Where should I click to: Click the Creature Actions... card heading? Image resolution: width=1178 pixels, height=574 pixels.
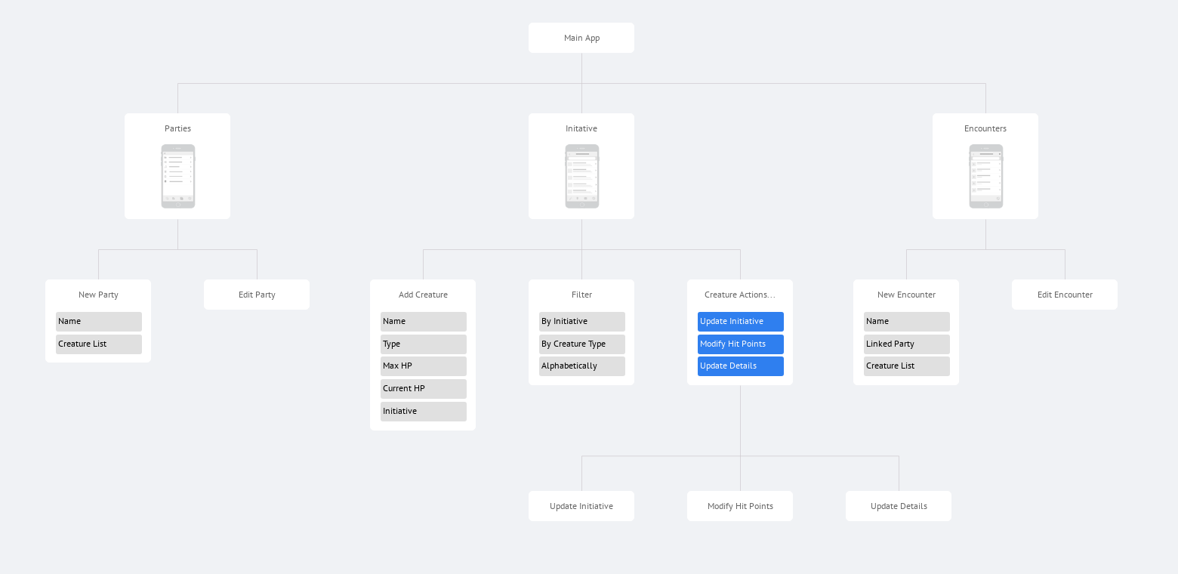click(740, 295)
